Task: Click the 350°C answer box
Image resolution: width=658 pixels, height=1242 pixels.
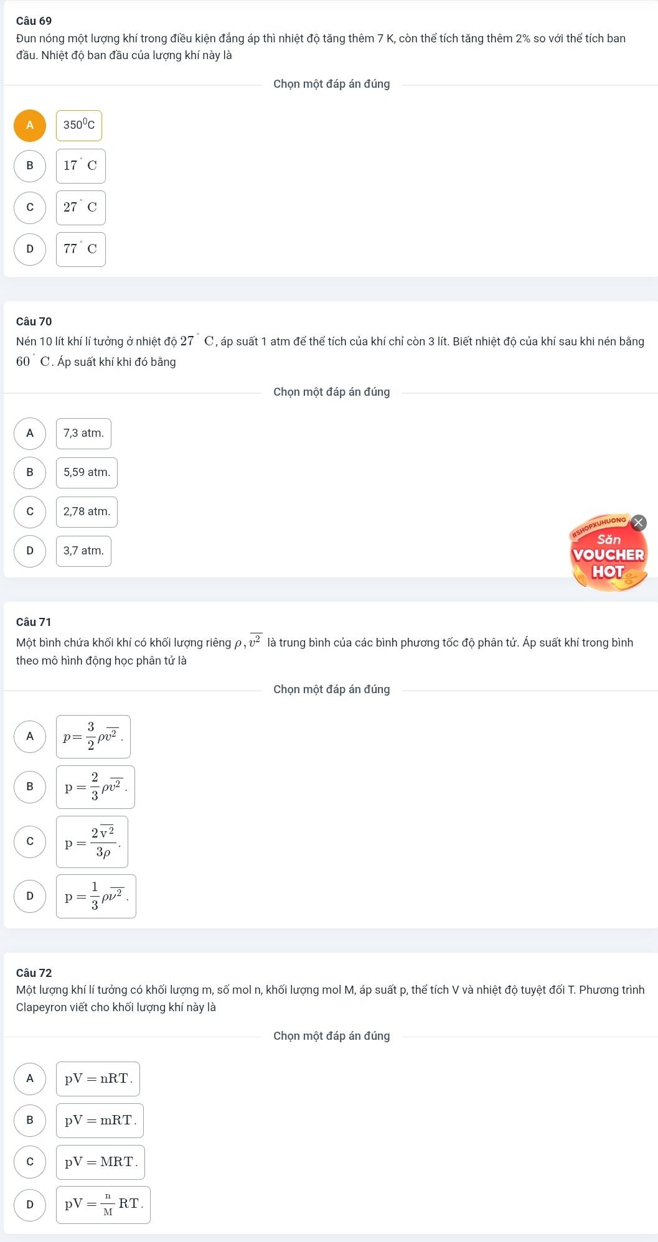Action: pos(79,125)
